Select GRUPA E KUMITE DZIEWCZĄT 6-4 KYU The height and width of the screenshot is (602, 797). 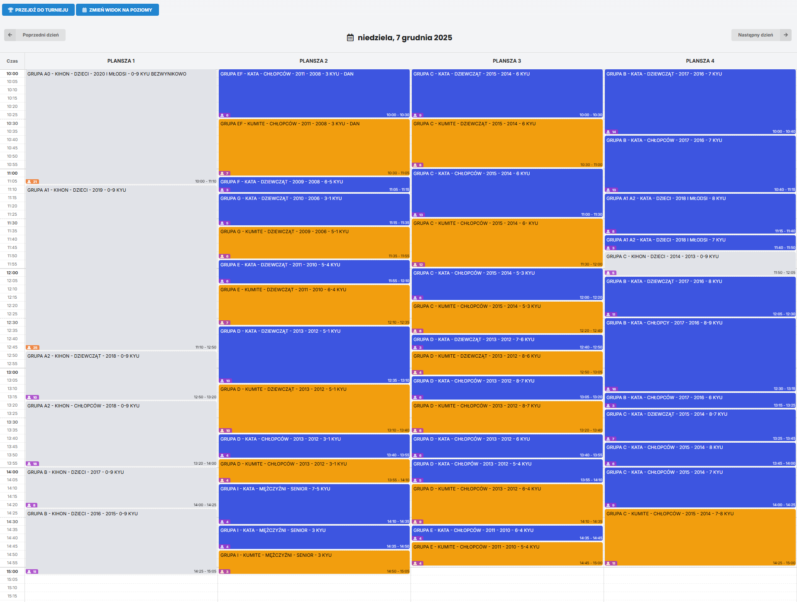(x=314, y=305)
